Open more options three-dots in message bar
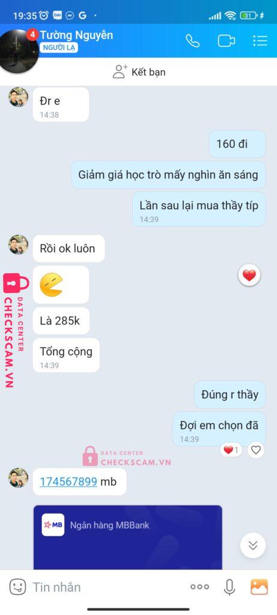 click(x=199, y=587)
